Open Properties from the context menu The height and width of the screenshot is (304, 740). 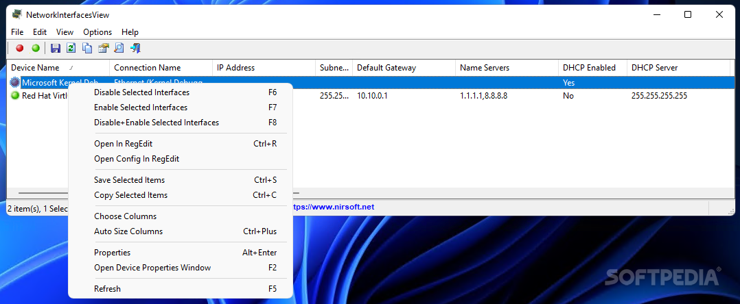[x=181, y=253]
